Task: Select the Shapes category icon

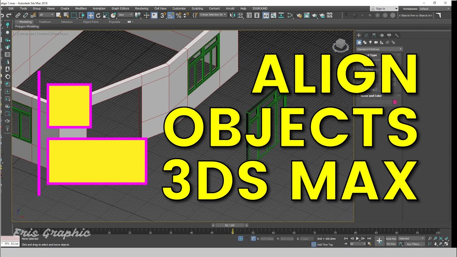Action: [x=365, y=42]
